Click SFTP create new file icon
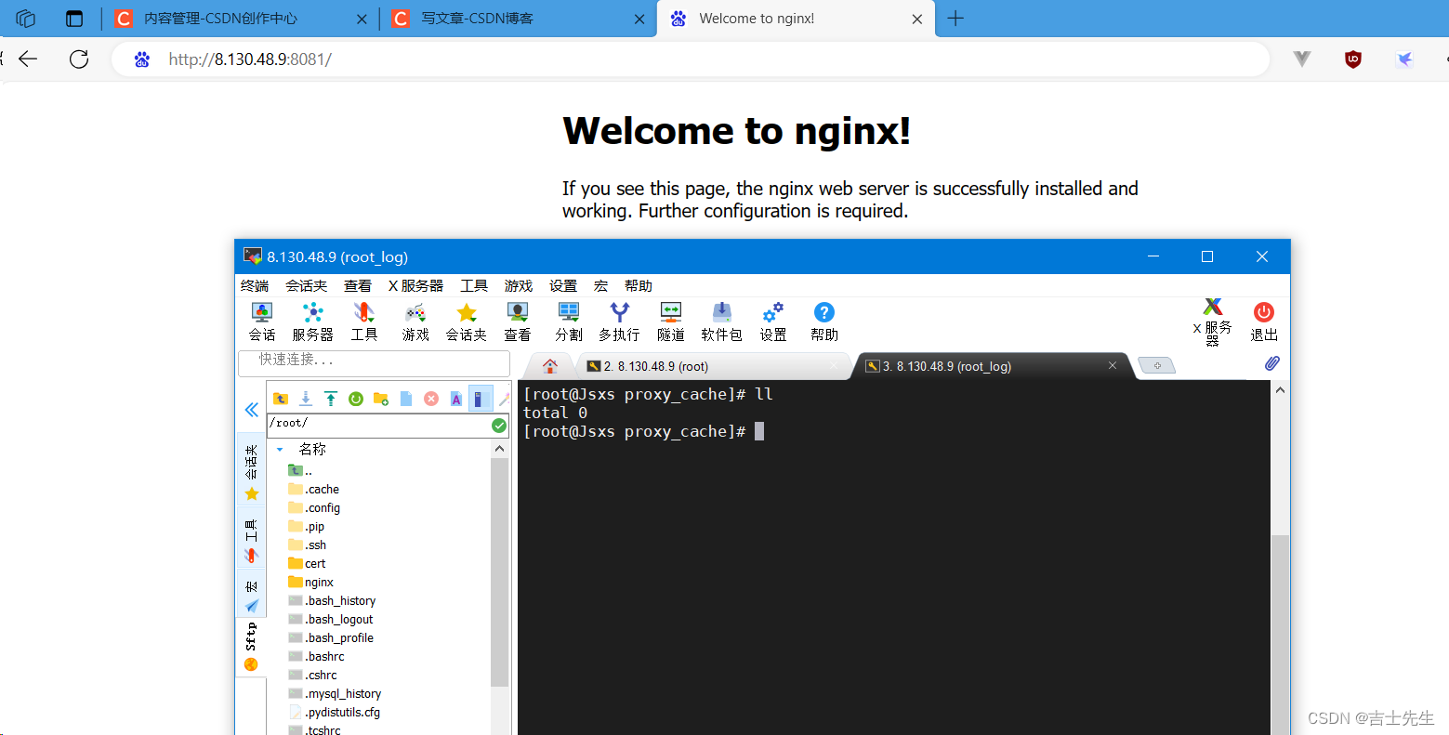The height and width of the screenshot is (735, 1449). [406, 399]
